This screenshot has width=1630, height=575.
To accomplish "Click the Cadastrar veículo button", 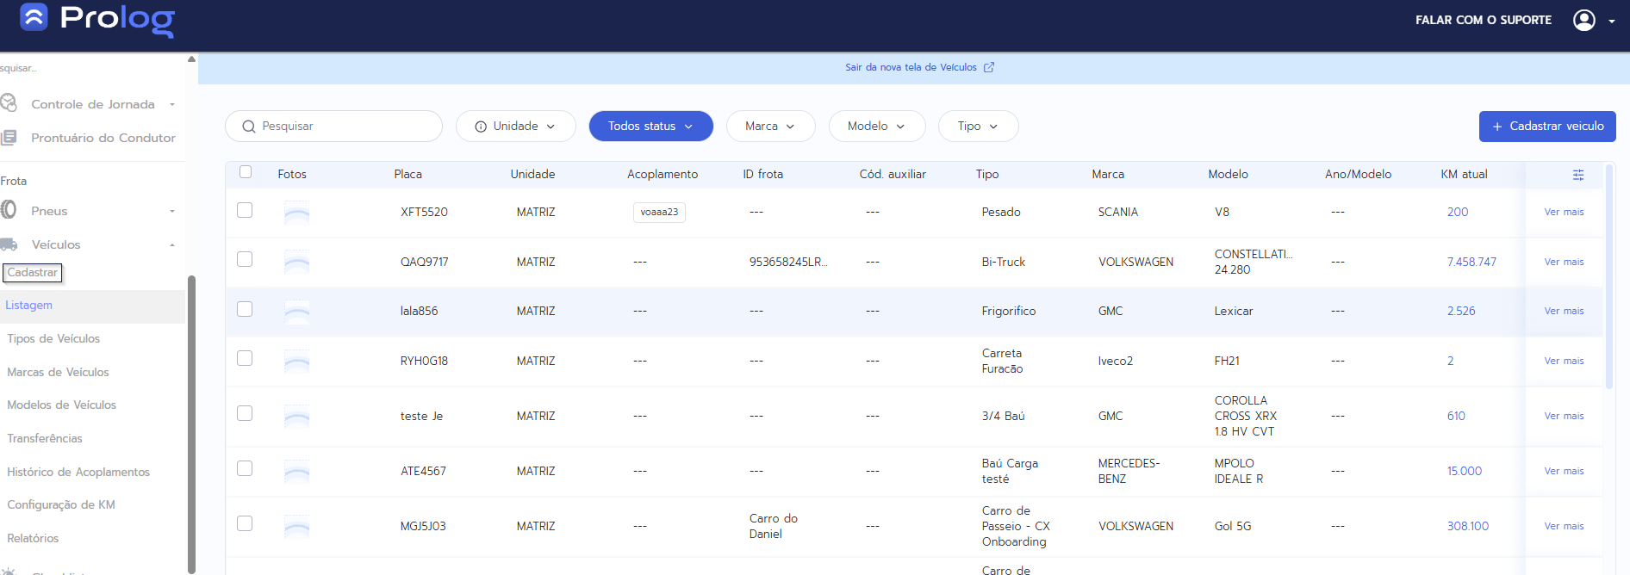I will click(x=1546, y=126).
